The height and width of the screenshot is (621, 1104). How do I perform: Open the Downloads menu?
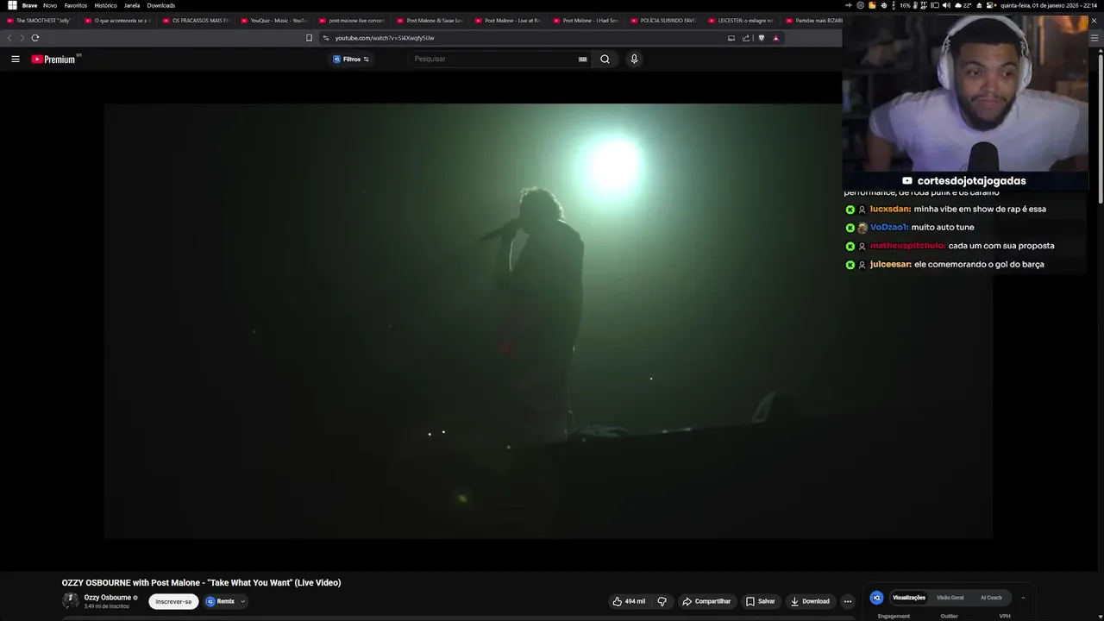click(161, 5)
